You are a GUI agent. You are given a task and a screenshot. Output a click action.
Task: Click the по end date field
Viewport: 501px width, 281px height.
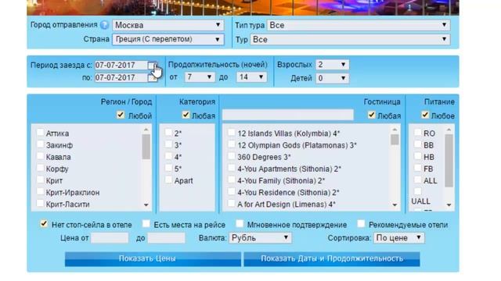point(121,78)
